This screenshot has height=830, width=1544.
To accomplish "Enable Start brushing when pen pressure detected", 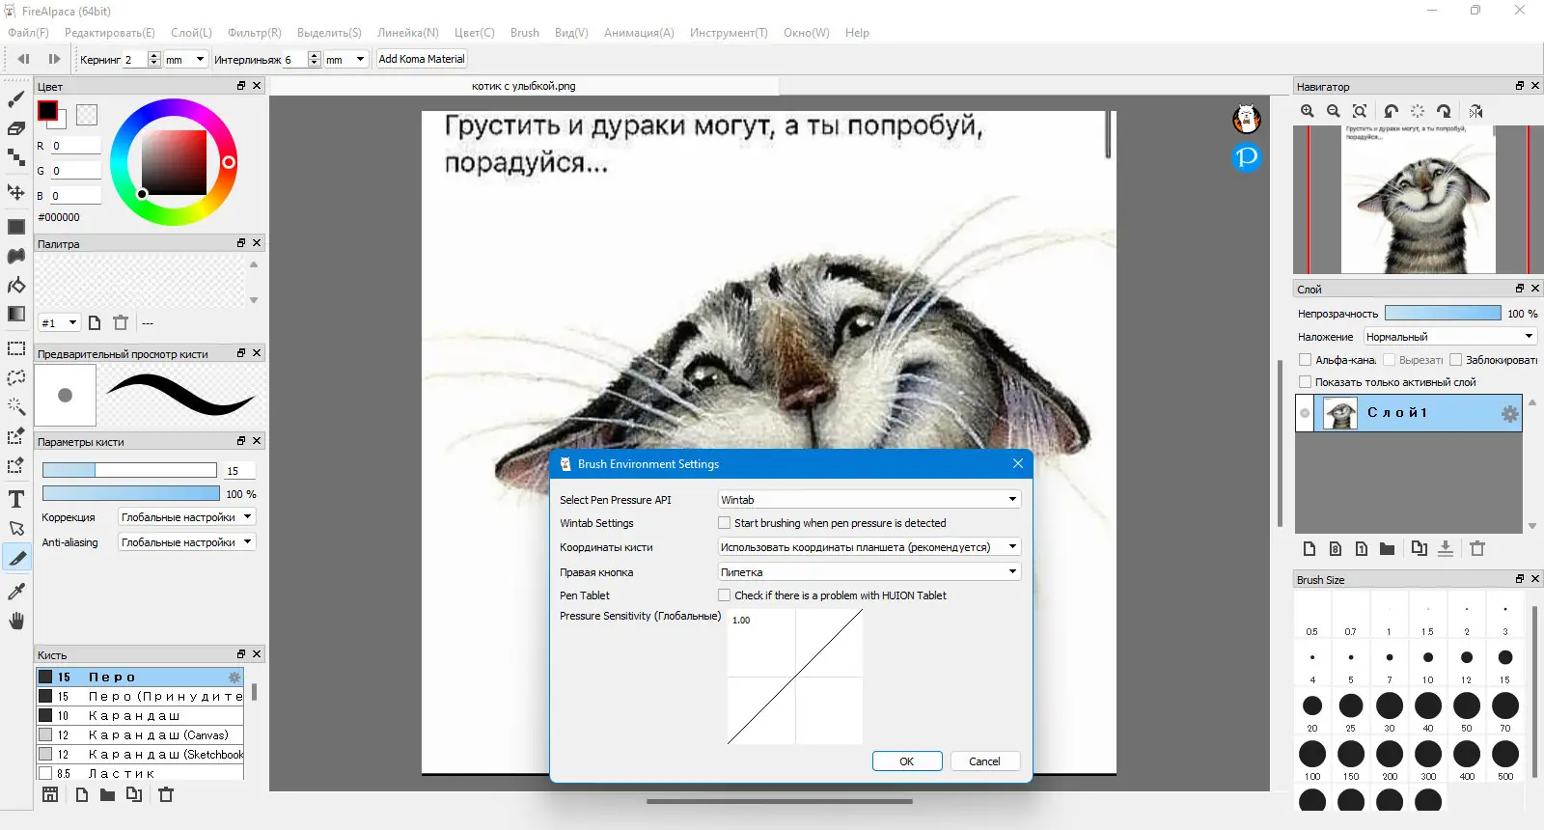I will (724, 523).
